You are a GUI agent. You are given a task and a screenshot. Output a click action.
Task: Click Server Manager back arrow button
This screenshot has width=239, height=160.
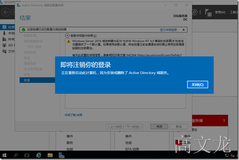tap(6, 12)
